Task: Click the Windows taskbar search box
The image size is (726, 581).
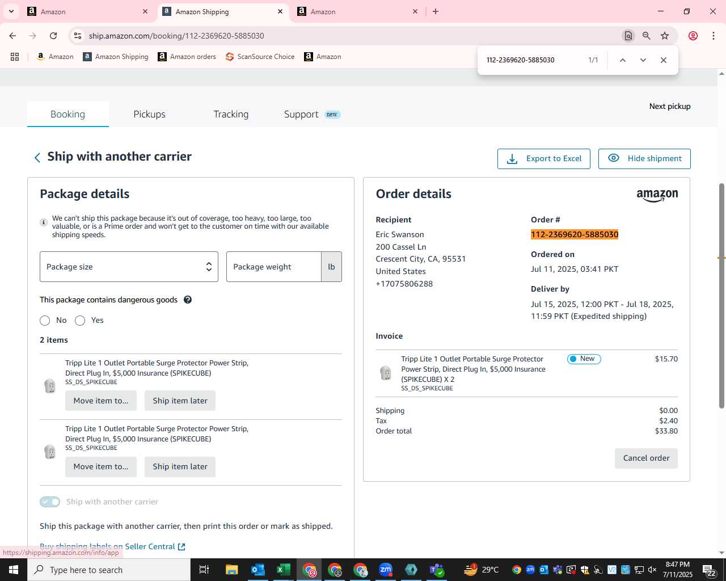Action: [x=109, y=570]
